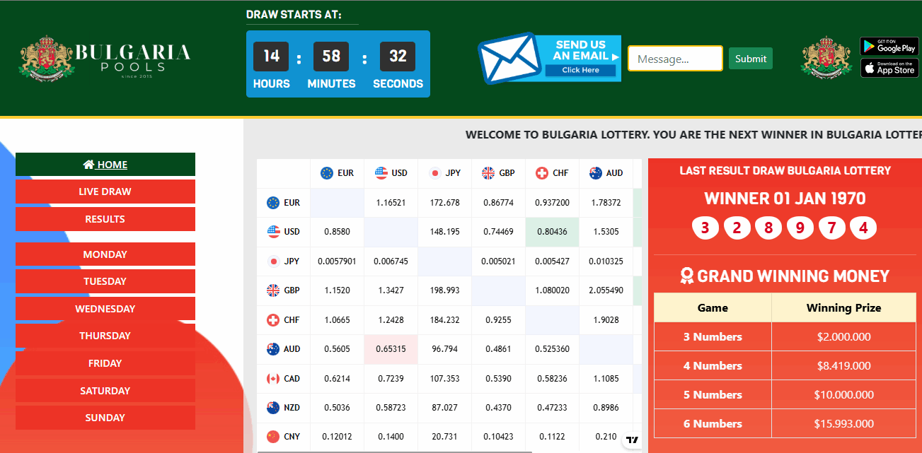Viewport: 922px width, 453px height.
Task: Click the EUR flag in the column header
Action: (x=327, y=173)
